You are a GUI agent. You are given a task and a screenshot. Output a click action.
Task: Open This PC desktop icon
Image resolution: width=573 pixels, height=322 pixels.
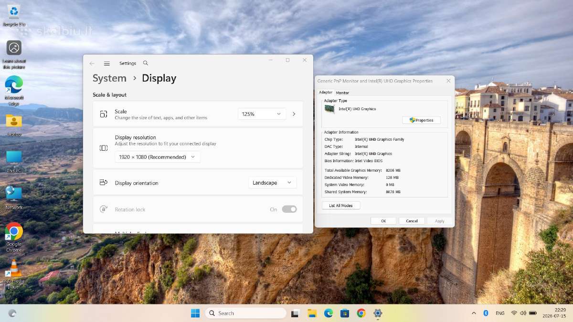point(14,161)
